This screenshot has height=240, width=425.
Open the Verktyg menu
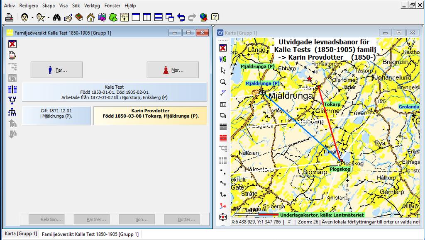pyautogui.click(x=92, y=5)
